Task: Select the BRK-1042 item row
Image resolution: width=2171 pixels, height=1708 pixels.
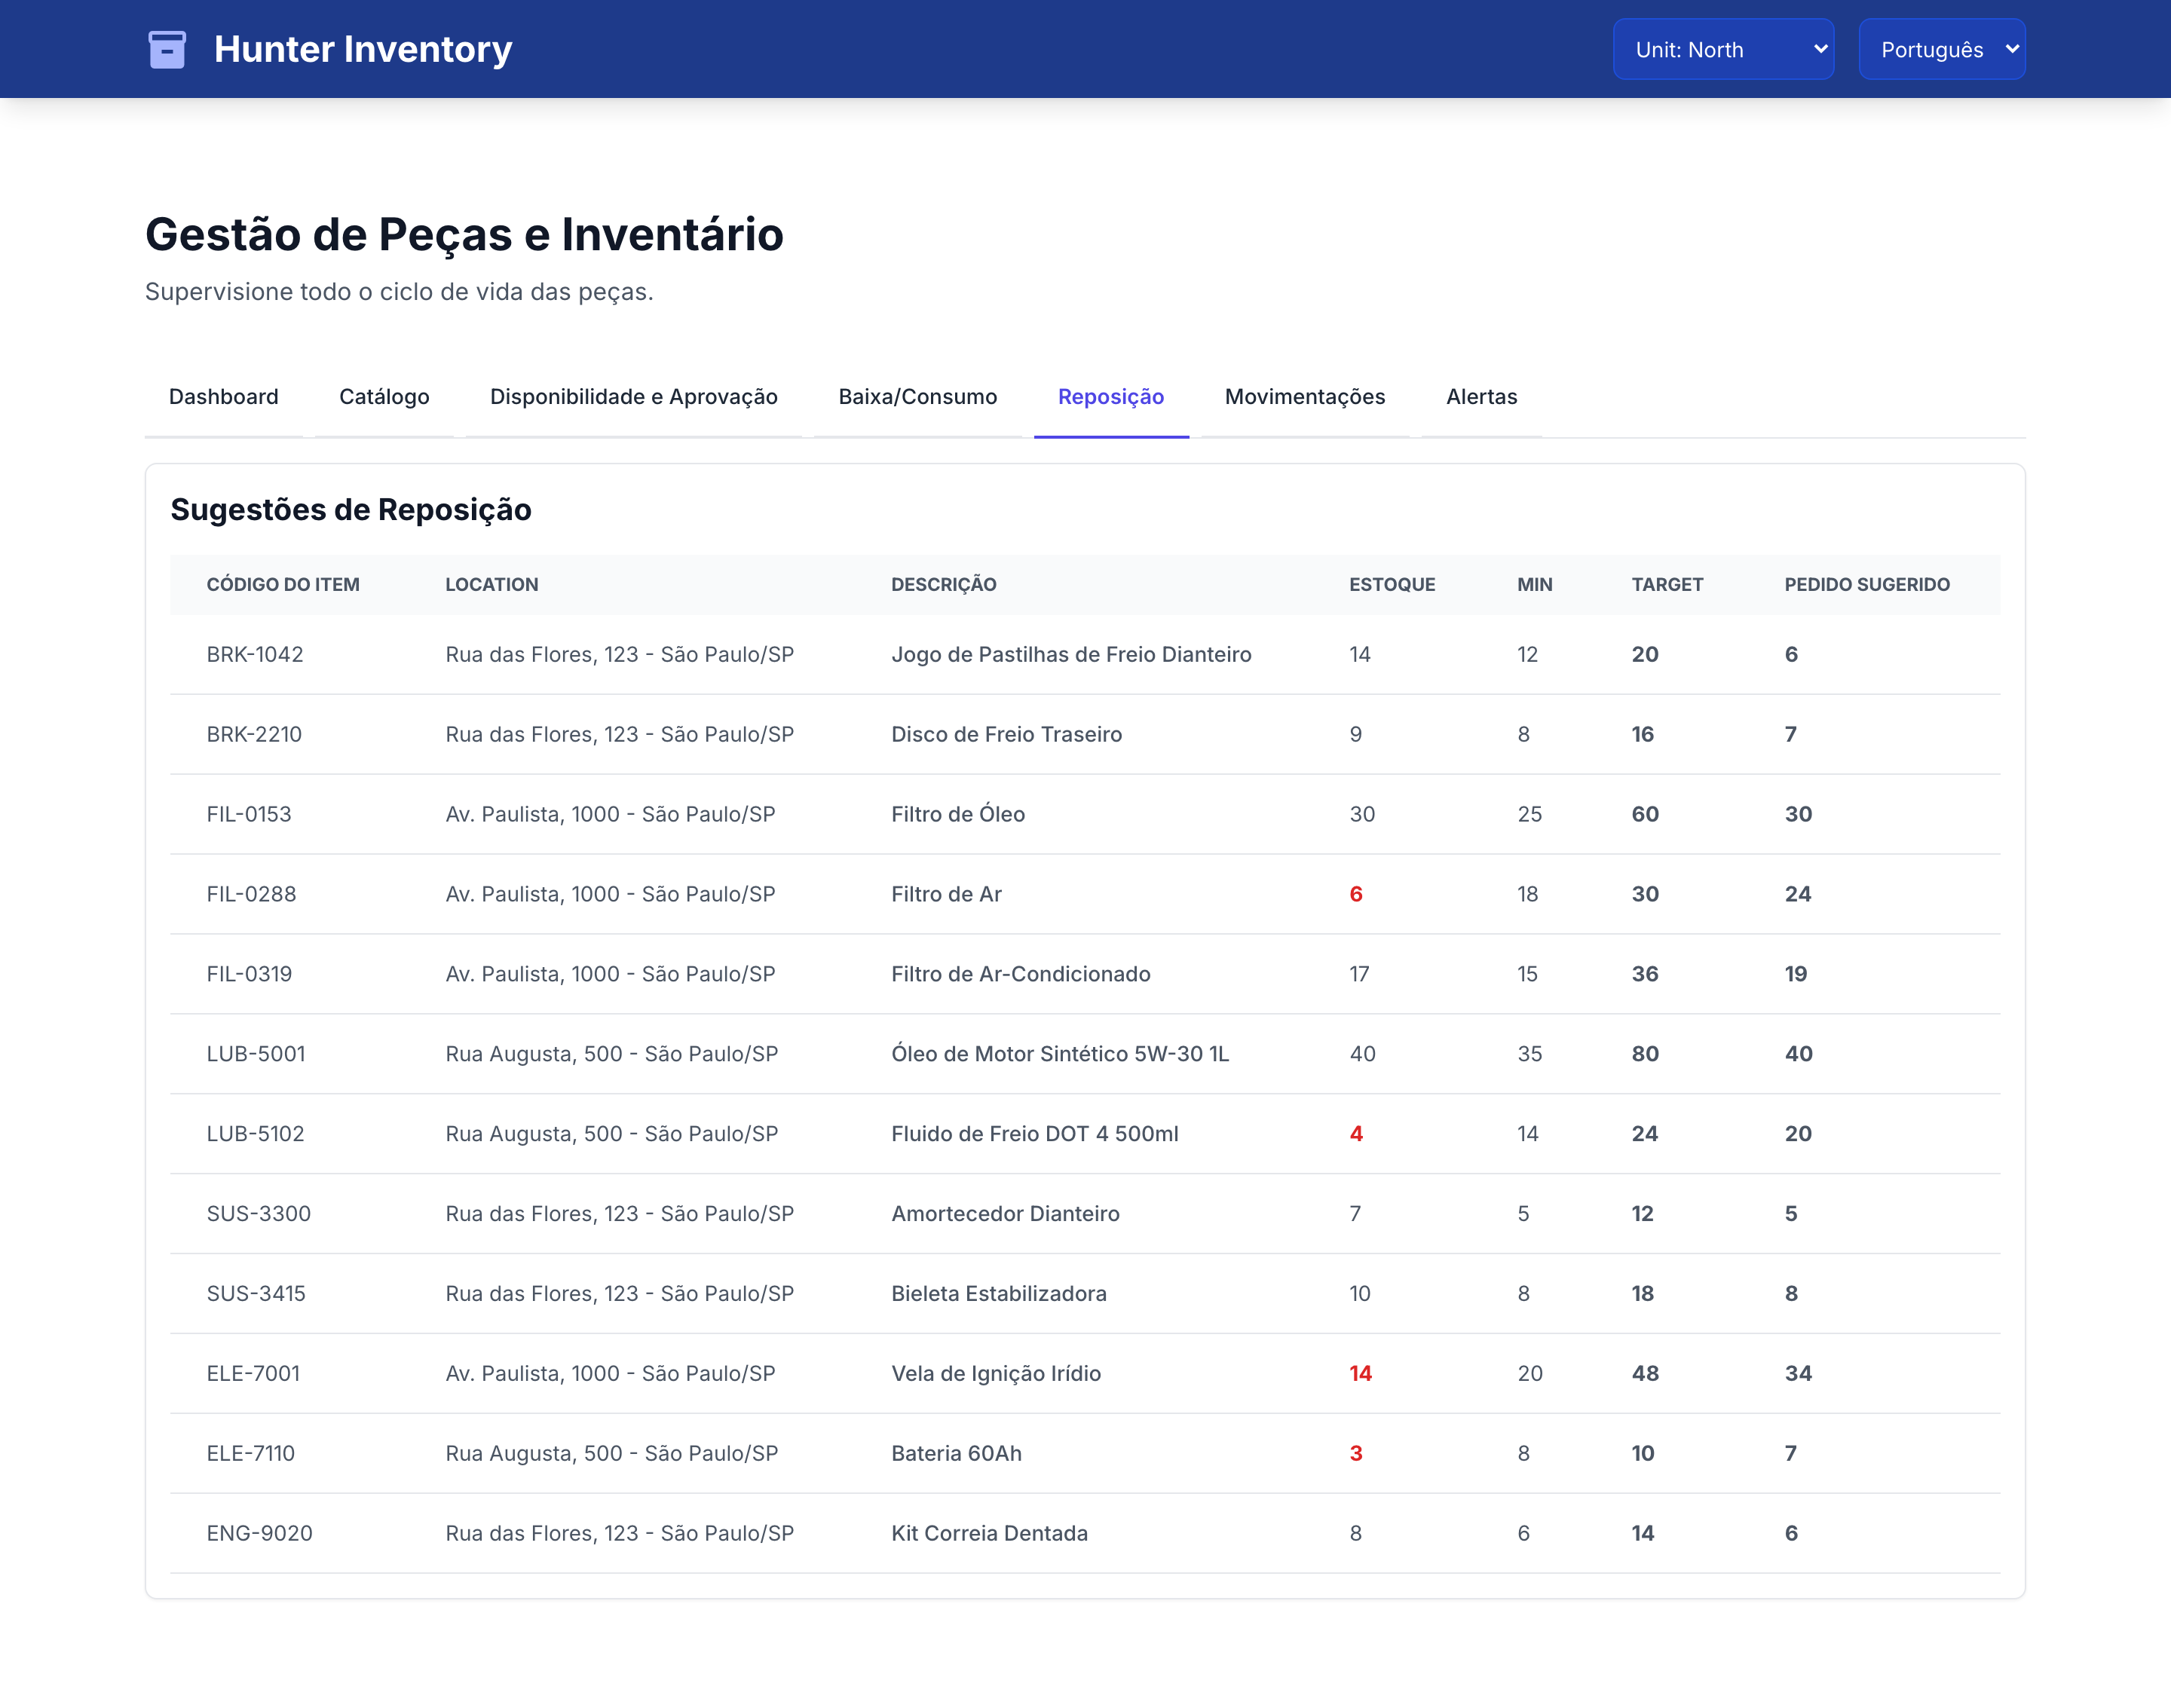Action: tap(1085, 654)
